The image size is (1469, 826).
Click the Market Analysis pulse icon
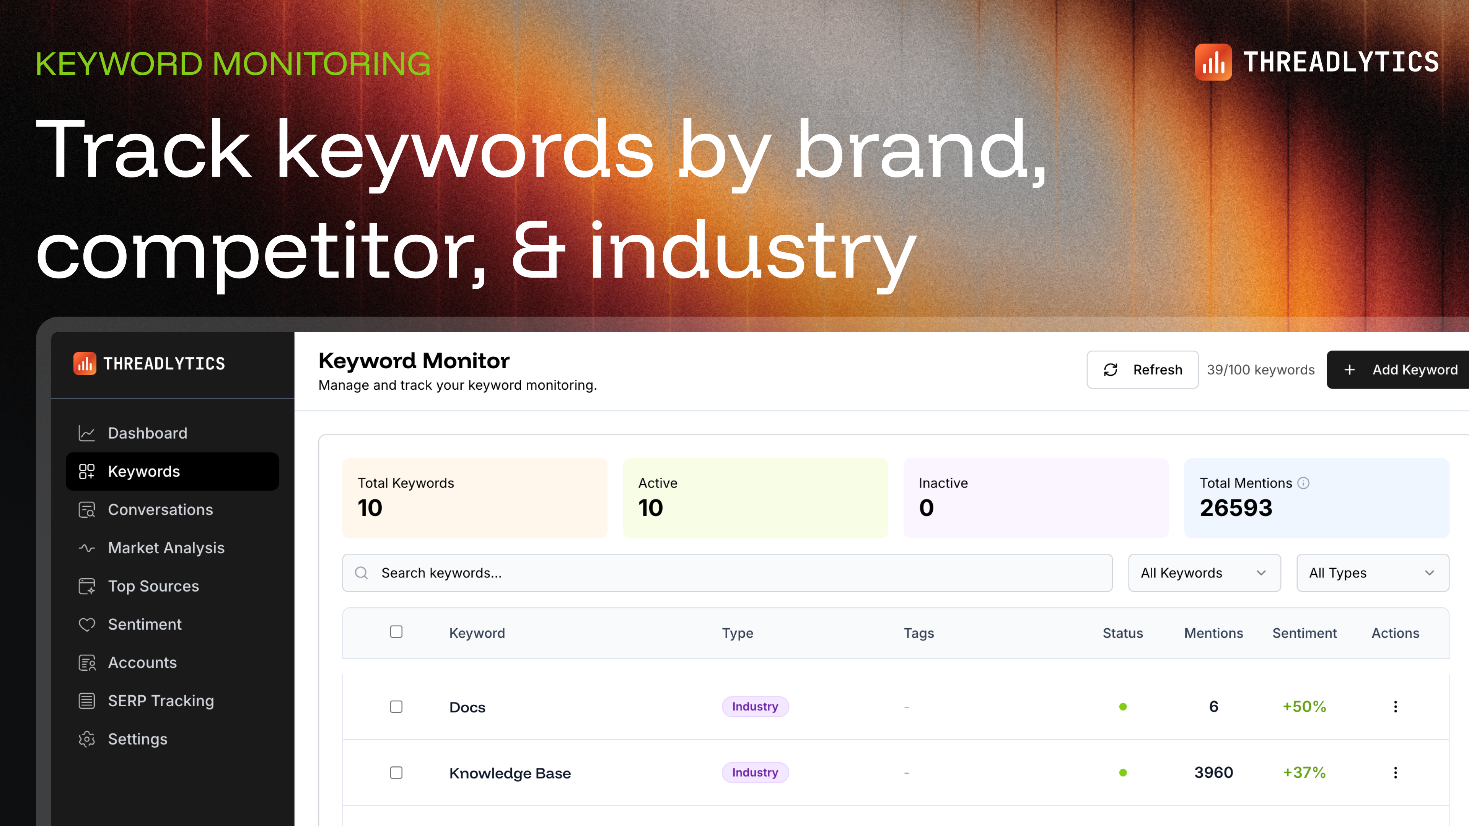coord(87,548)
